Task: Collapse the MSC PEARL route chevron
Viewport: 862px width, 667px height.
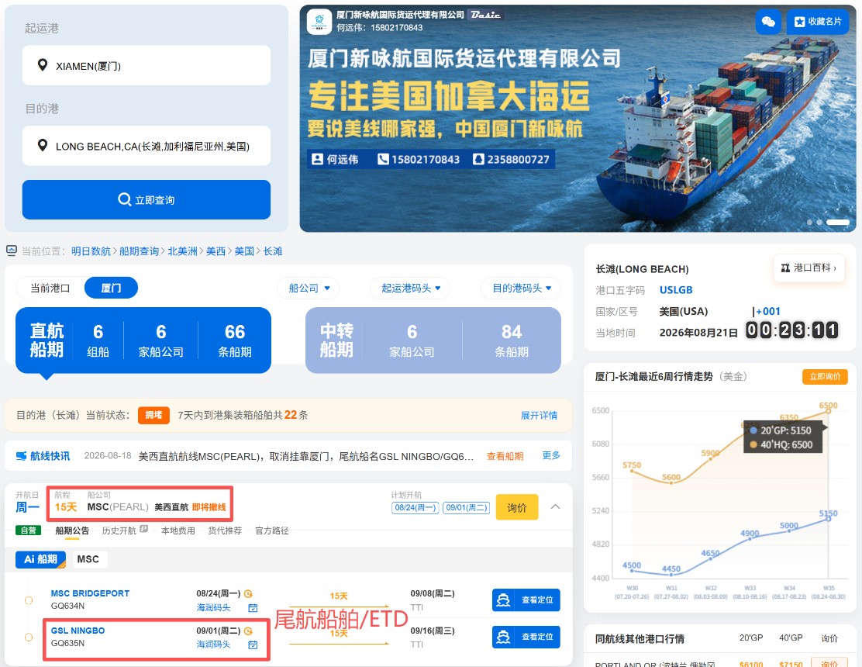Action: (555, 506)
